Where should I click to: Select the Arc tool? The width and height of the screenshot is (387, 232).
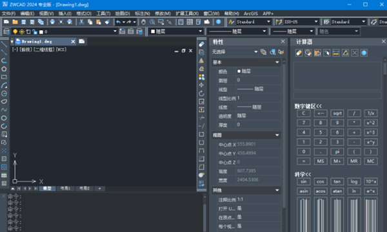pos(4,85)
